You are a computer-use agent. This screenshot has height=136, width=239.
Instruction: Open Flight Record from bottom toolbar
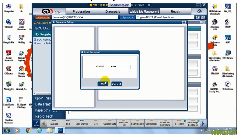(x=137, y=123)
